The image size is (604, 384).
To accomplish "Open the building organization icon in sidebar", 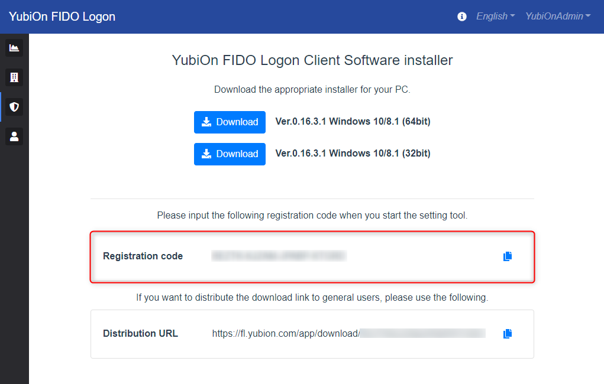I will tap(14, 77).
